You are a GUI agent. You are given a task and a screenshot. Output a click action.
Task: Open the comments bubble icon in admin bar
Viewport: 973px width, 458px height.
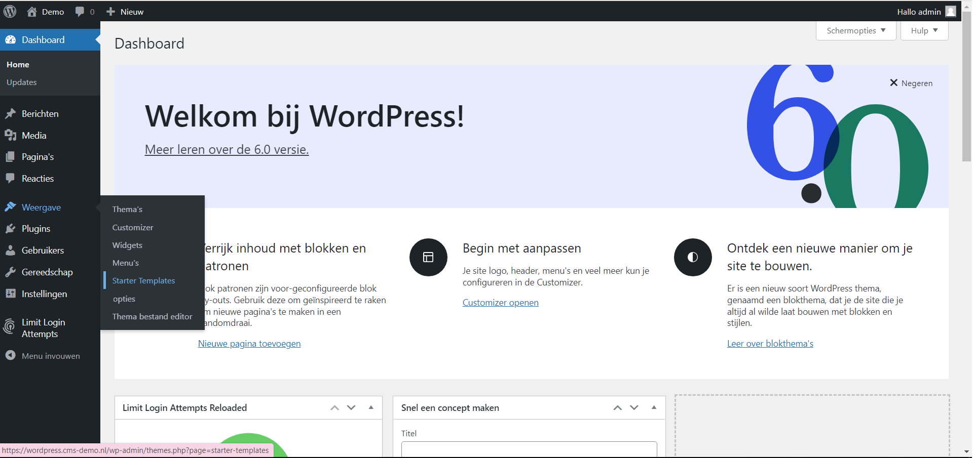[80, 12]
